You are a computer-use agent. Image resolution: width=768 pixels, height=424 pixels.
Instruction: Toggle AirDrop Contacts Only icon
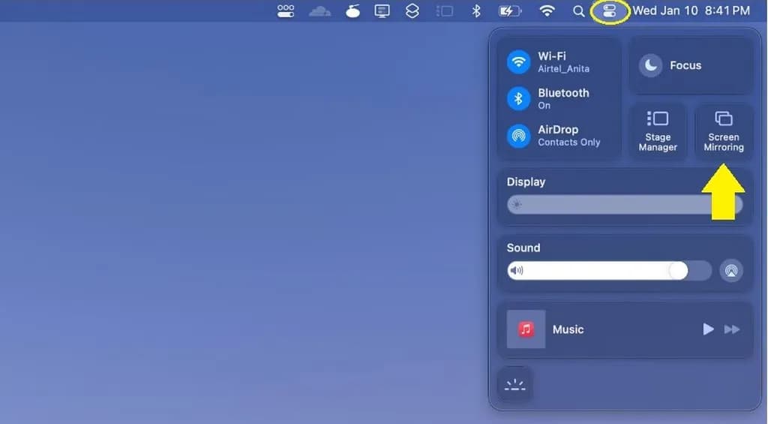(x=518, y=135)
